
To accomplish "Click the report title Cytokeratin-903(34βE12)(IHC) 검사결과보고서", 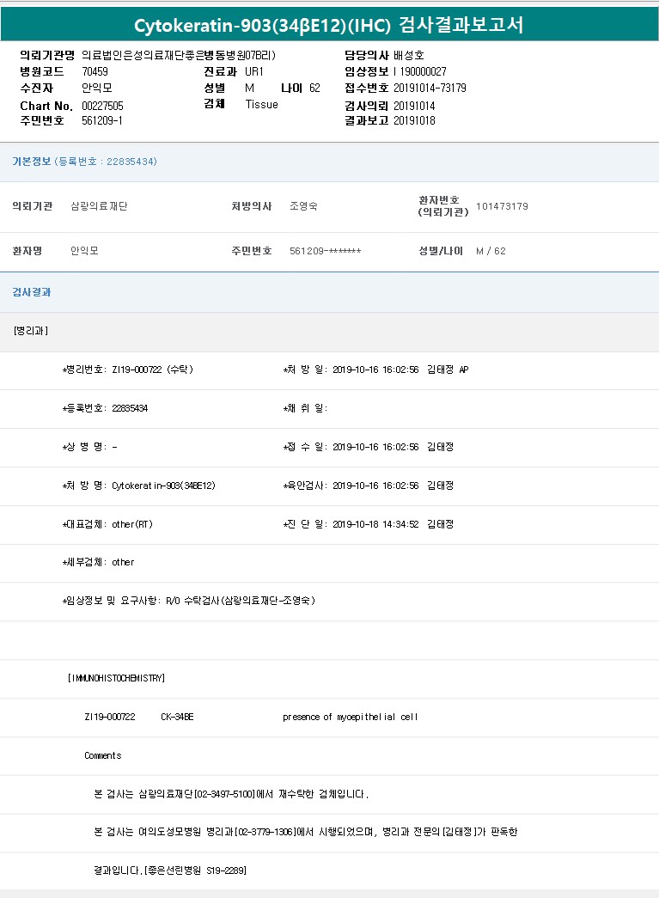I will click(x=329, y=25).
